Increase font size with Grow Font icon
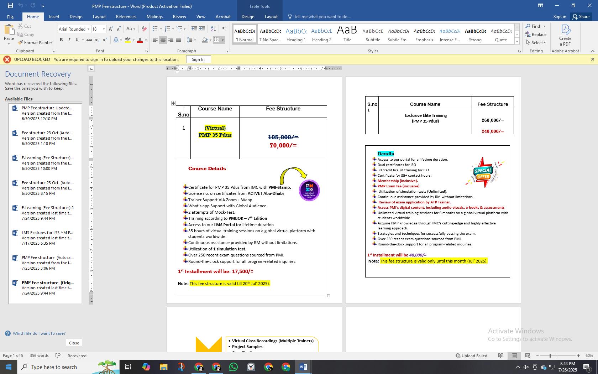The width and height of the screenshot is (598, 374). [111, 29]
